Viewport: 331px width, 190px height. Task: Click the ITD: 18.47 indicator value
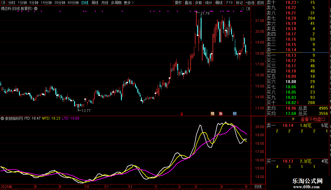[32, 118]
